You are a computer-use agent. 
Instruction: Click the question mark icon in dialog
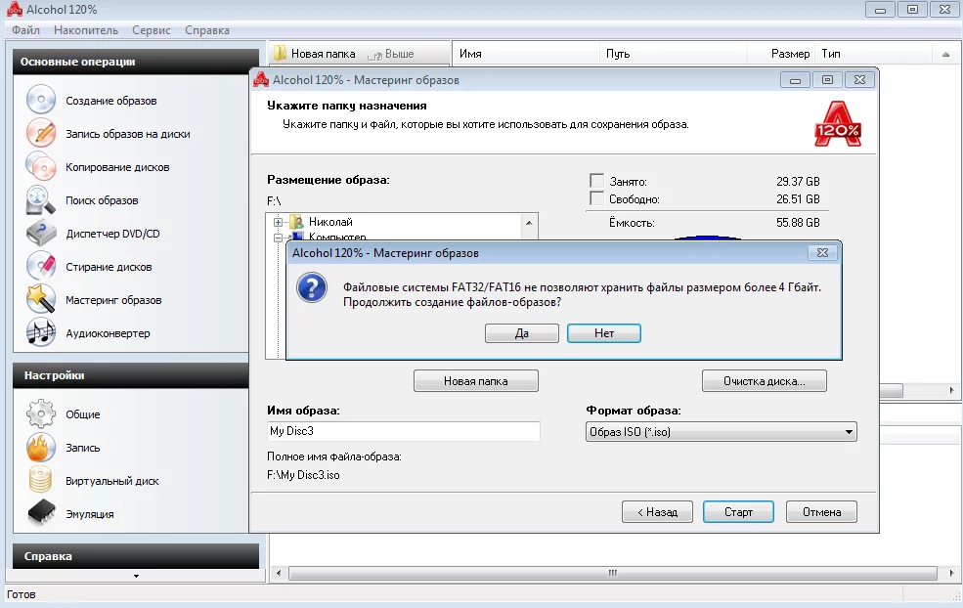pyautogui.click(x=312, y=287)
